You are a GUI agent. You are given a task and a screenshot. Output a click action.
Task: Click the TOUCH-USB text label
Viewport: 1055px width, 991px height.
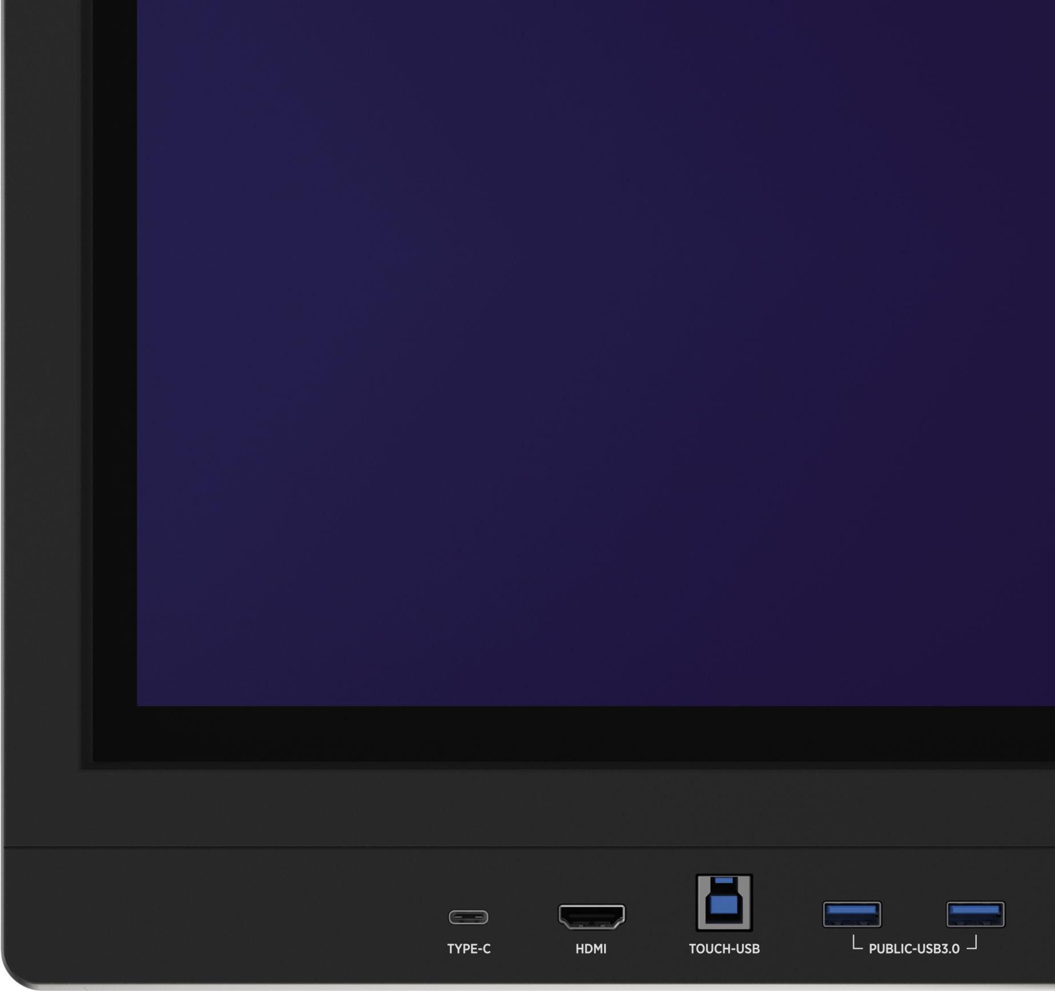click(724, 949)
